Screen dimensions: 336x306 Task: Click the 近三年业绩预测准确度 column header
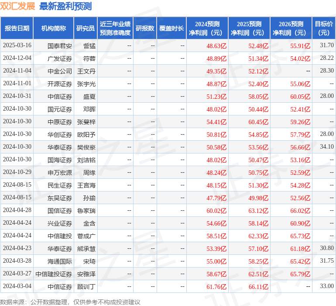115,28
